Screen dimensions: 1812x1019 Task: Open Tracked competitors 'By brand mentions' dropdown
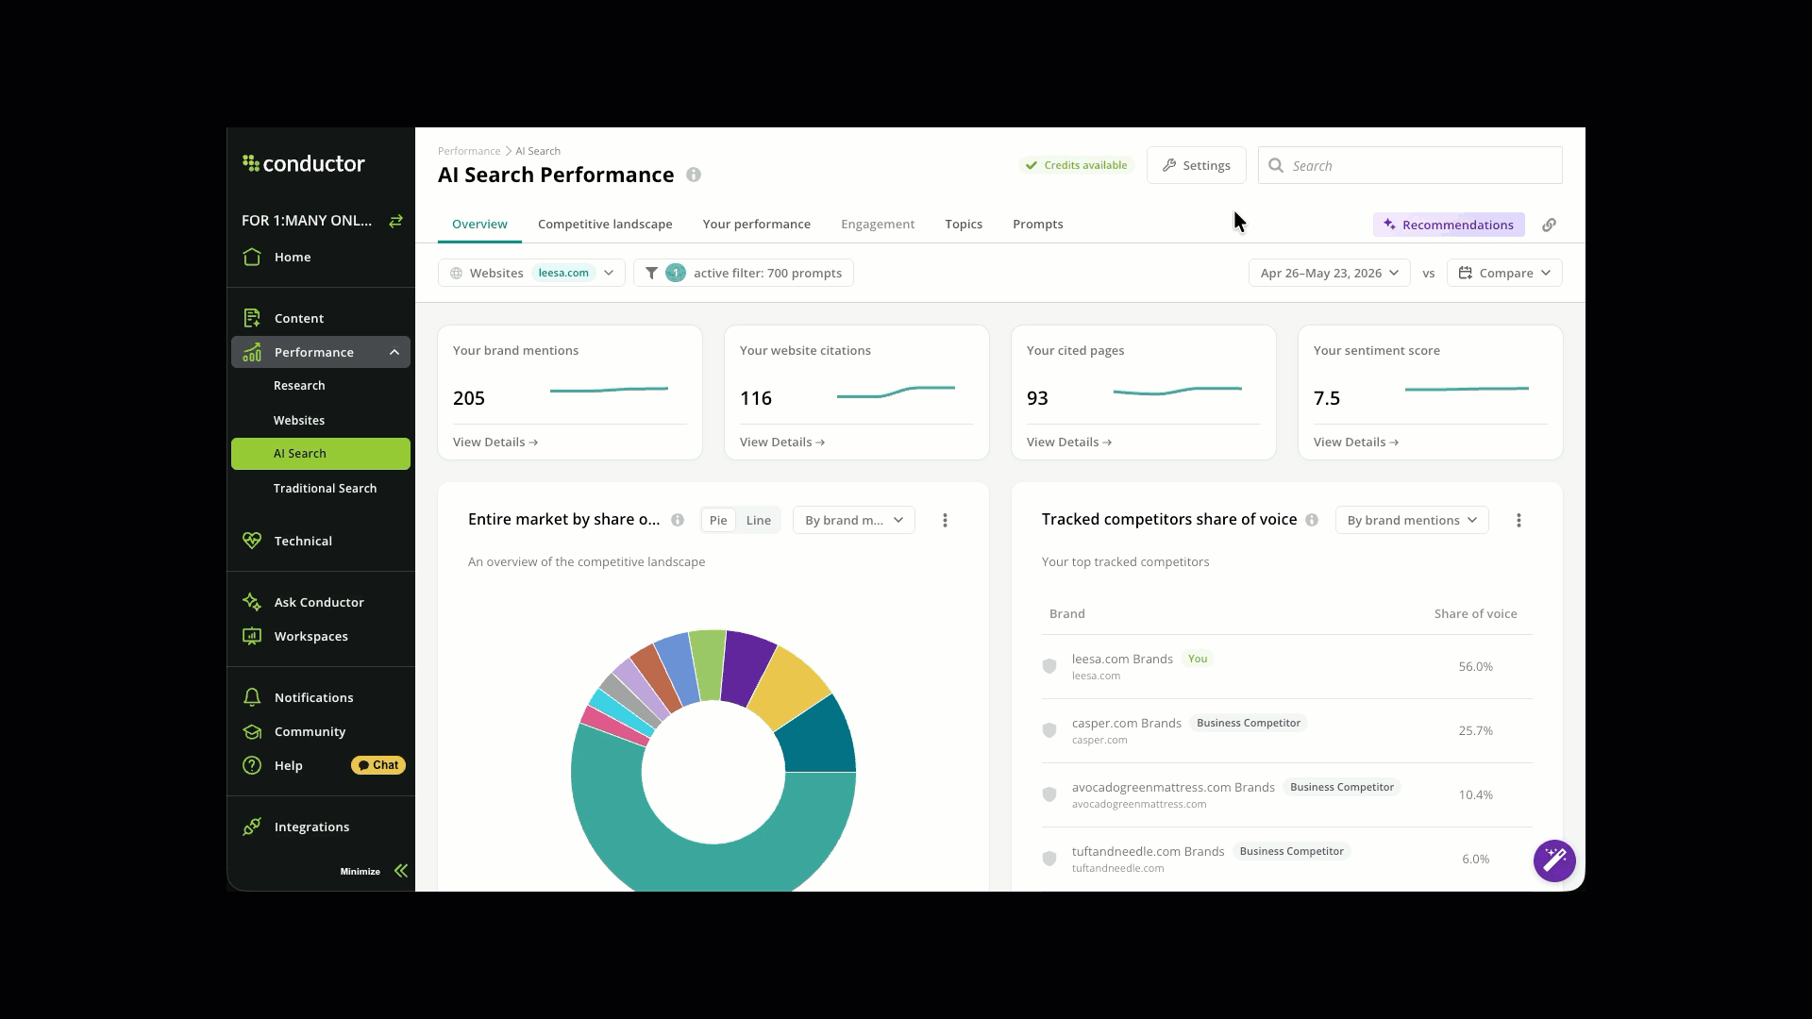click(1412, 520)
